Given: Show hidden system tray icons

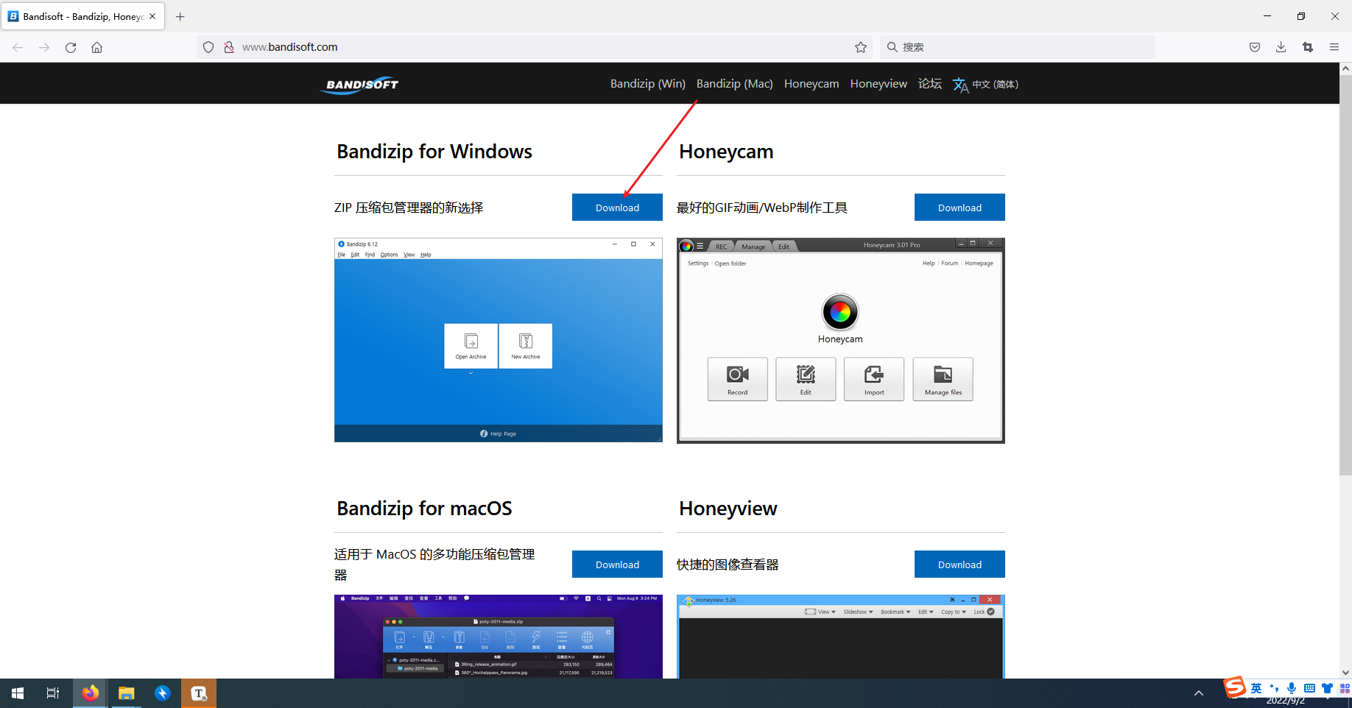Looking at the screenshot, I should [1199, 693].
